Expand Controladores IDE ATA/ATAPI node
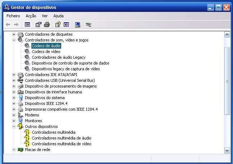Image resolution: width=233 pixels, height=164 pixels. [14, 75]
